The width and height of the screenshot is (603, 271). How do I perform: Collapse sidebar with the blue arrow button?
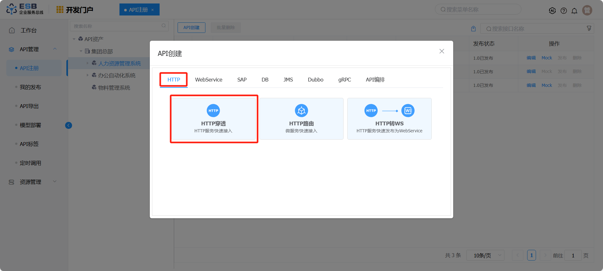[69, 125]
